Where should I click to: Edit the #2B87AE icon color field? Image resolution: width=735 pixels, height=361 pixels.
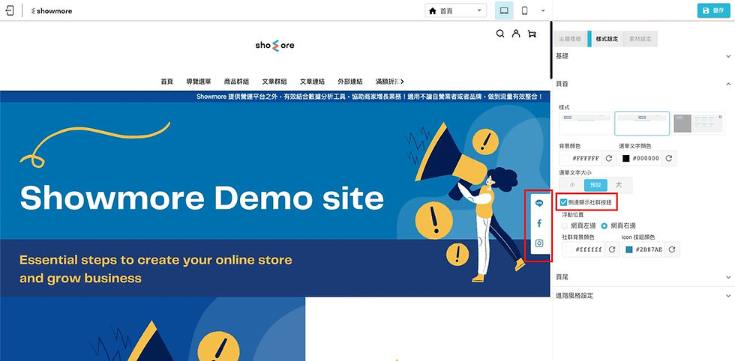(649, 249)
